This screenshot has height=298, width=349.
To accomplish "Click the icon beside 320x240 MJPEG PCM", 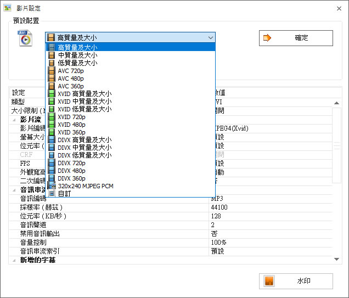I will [x=52, y=185].
